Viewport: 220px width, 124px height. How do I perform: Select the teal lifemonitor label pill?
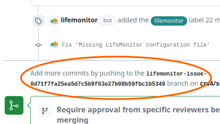tap(169, 21)
